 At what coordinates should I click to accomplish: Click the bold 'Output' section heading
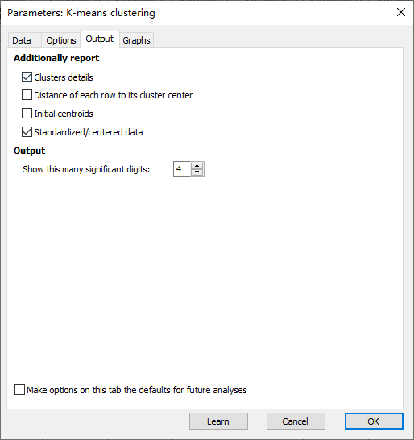click(x=30, y=151)
